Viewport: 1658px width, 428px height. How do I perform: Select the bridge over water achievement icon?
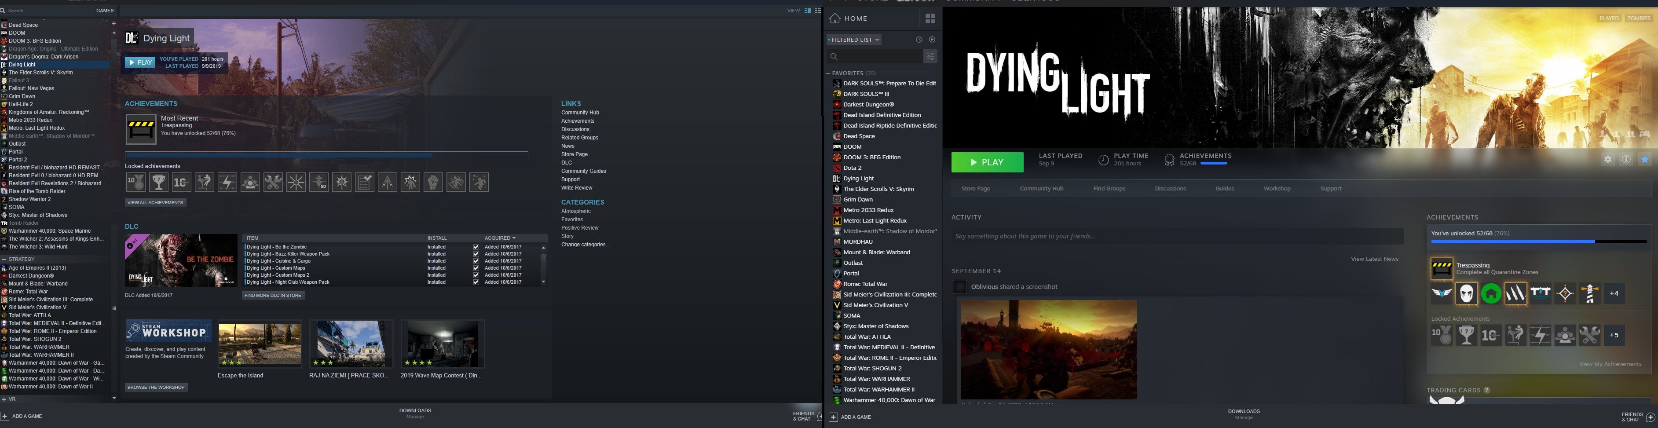1540,293
